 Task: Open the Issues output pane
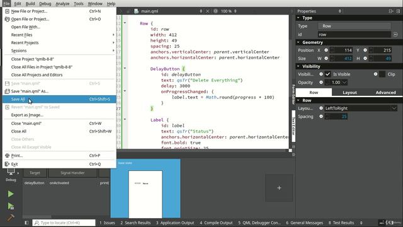click(x=107, y=223)
